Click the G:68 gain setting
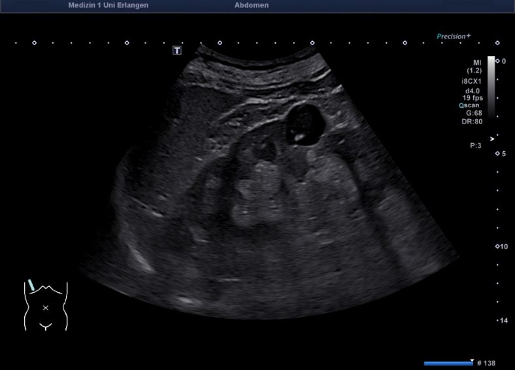 pos(473,112)
